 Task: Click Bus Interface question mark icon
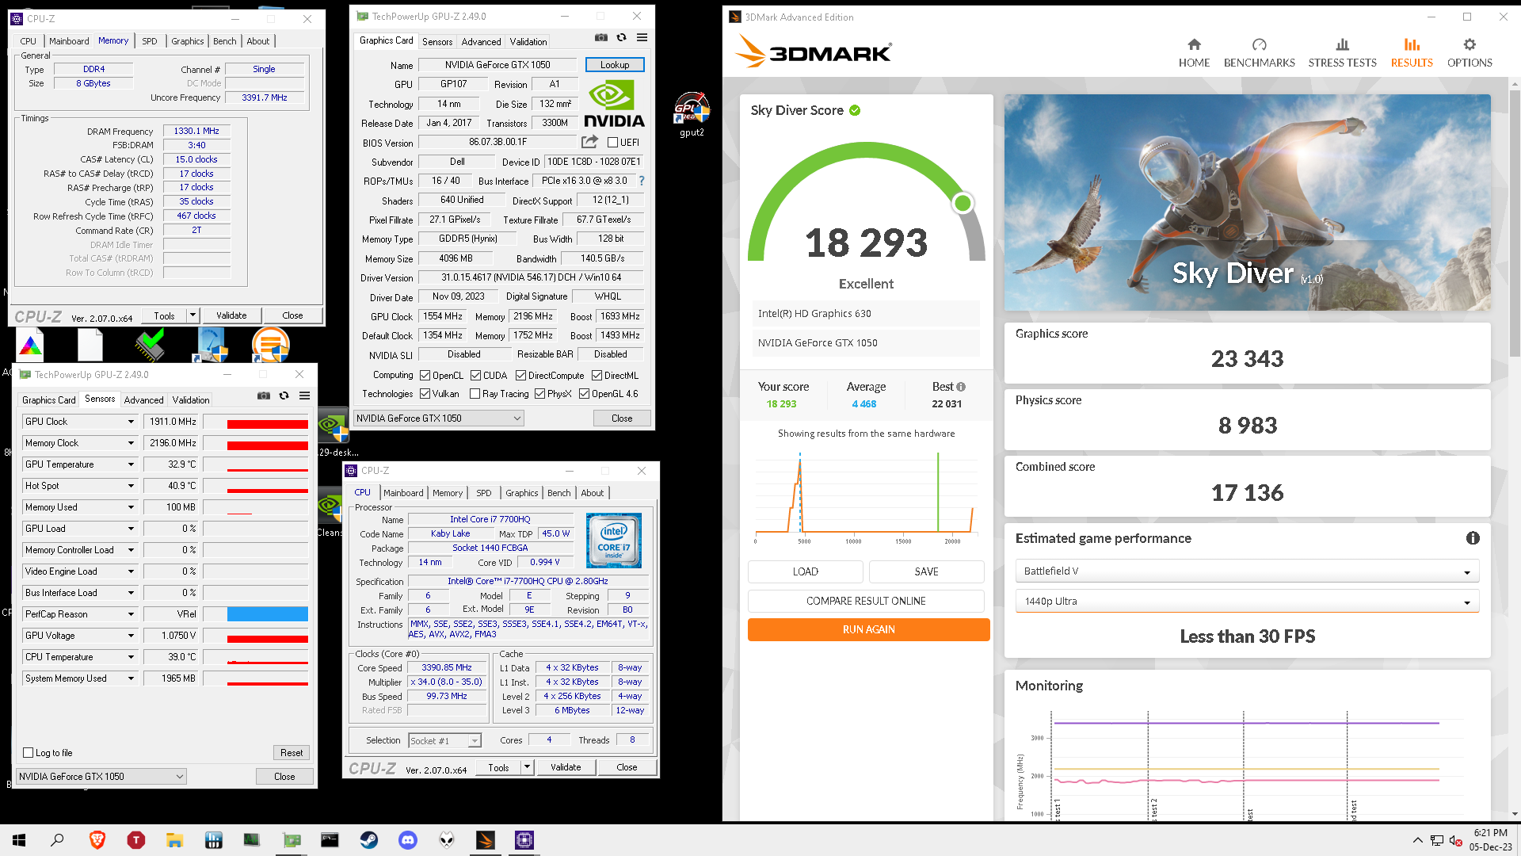pyautogui.click(x=642, y=181)
